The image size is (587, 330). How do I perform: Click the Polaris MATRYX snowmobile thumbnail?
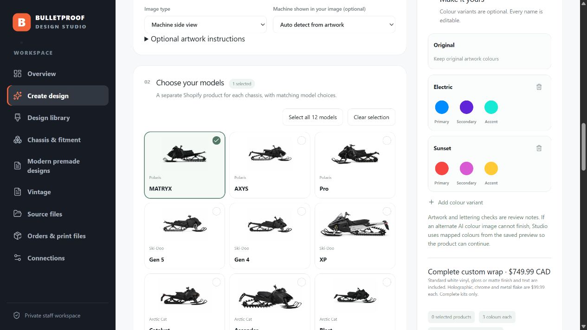click(185, 153)
